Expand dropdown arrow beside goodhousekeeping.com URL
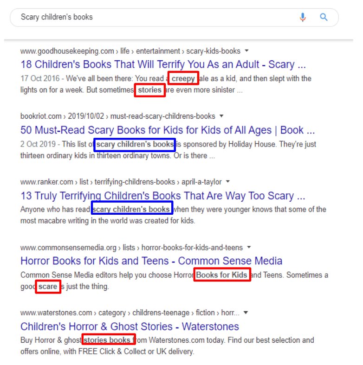This screenshot has width=363, height=365. 247,51
